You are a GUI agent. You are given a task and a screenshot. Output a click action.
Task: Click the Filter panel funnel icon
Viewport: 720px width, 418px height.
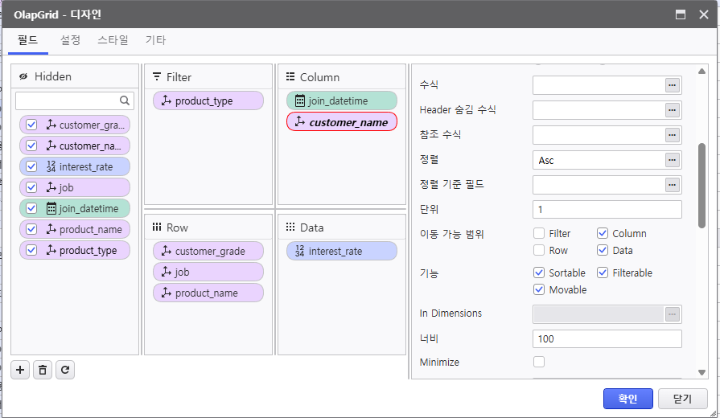157,76
